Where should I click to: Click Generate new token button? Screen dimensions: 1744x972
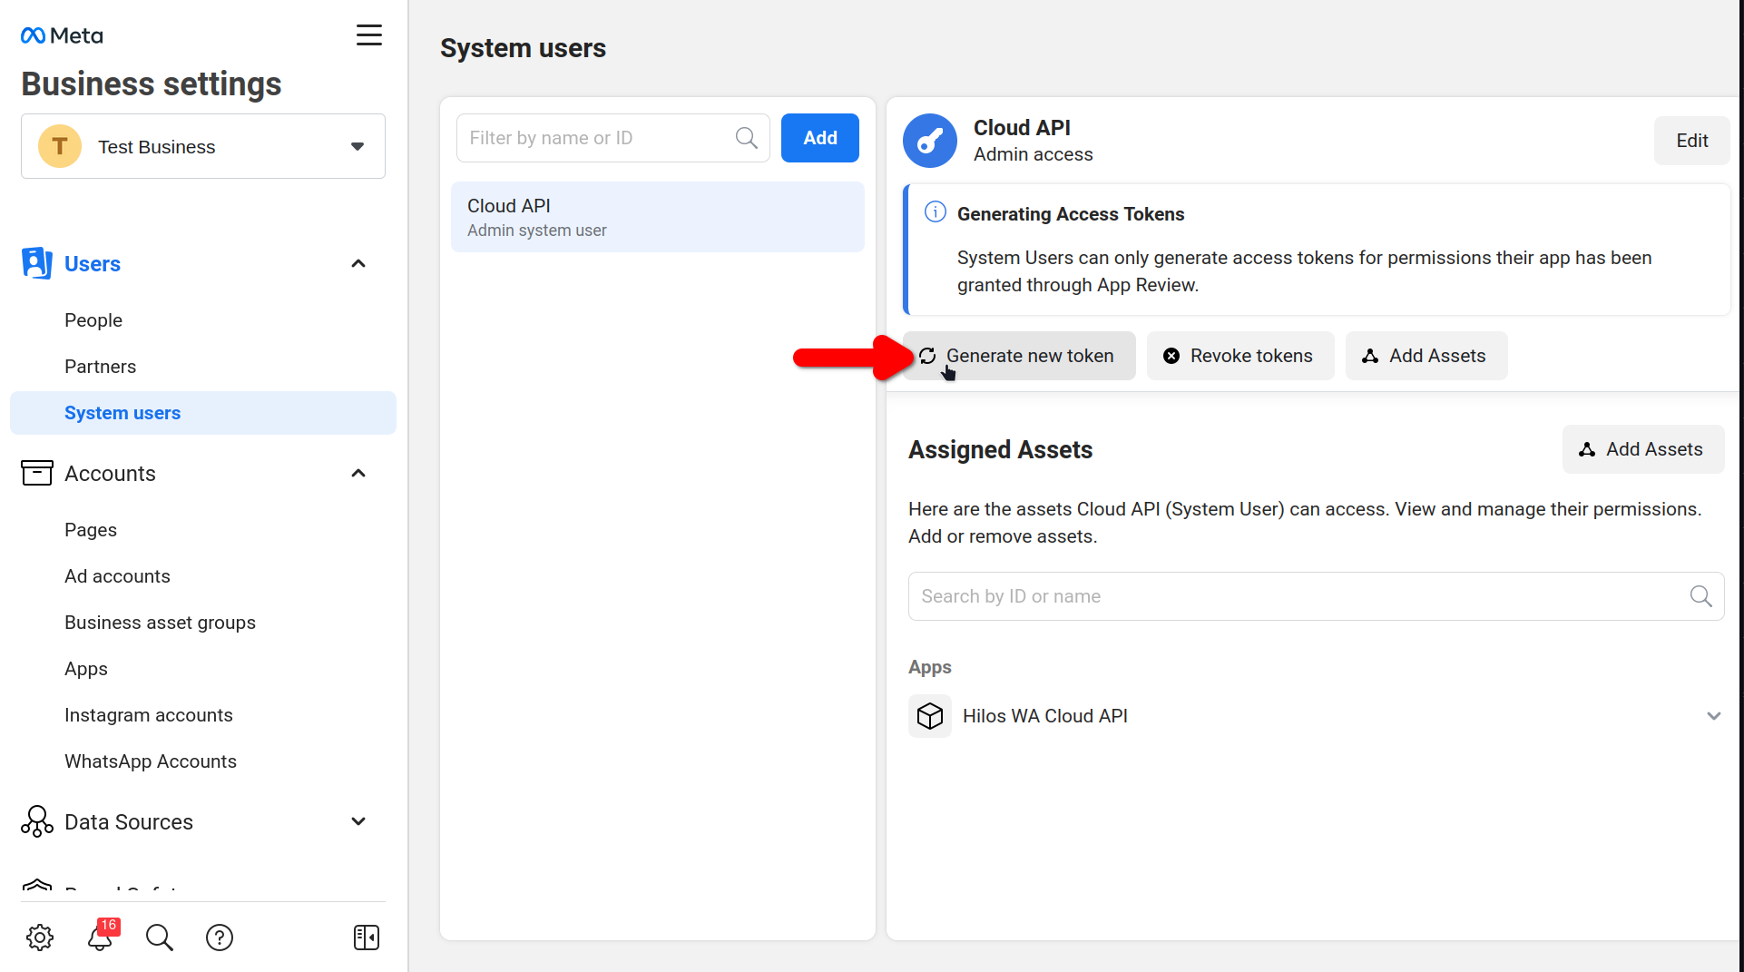pos(1019,356)
